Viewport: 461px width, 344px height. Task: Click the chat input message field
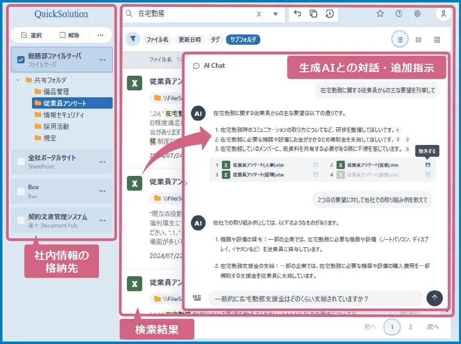(x=315, y=299)
